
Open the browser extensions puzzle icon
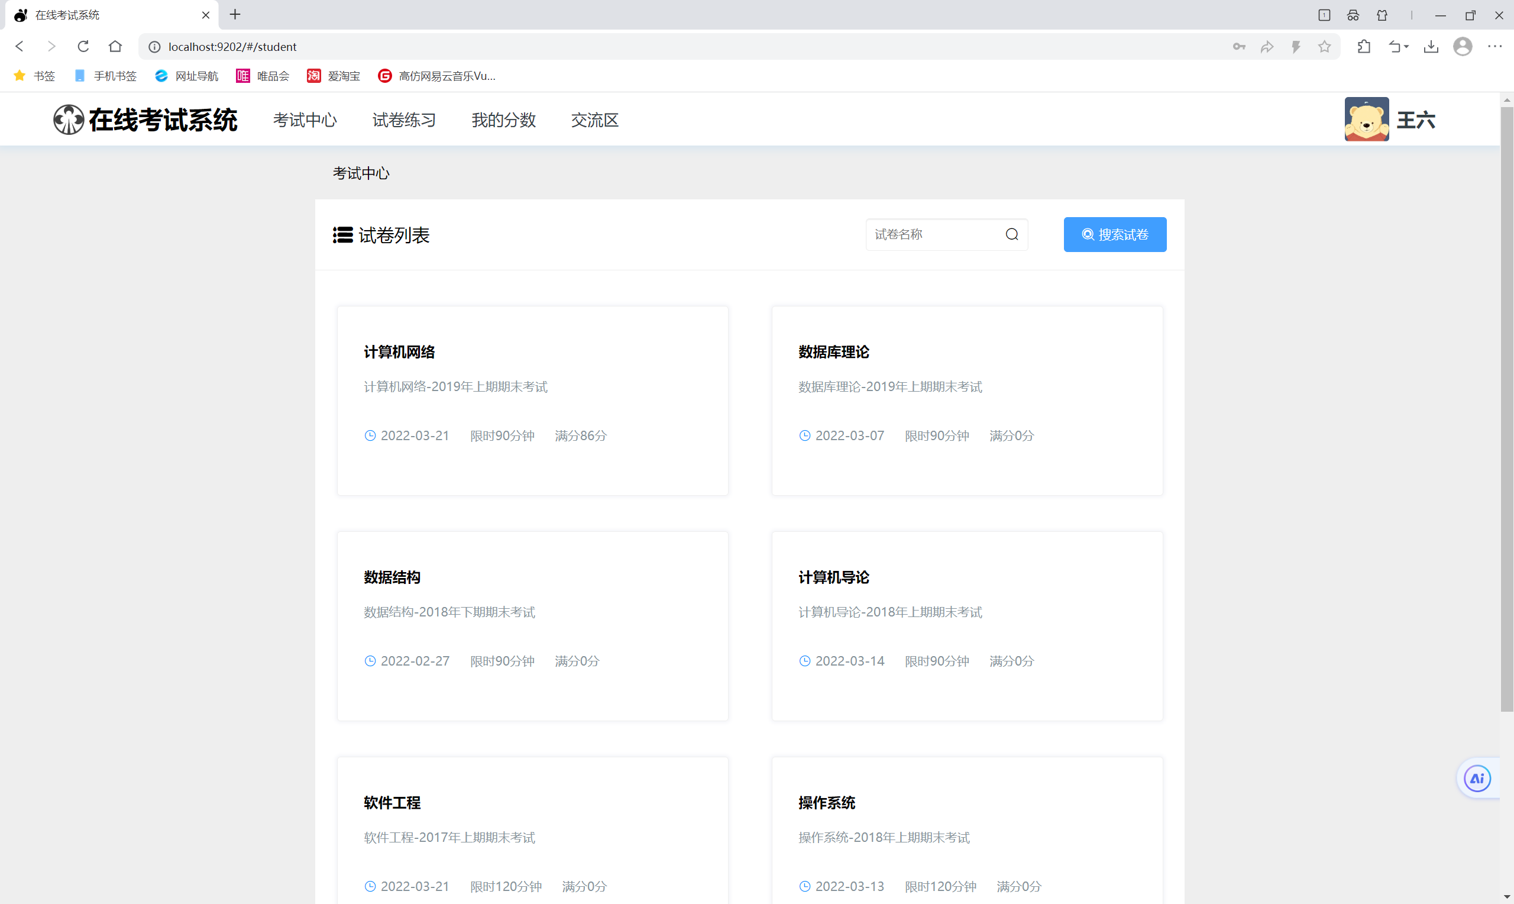[x=1364, y=47]
